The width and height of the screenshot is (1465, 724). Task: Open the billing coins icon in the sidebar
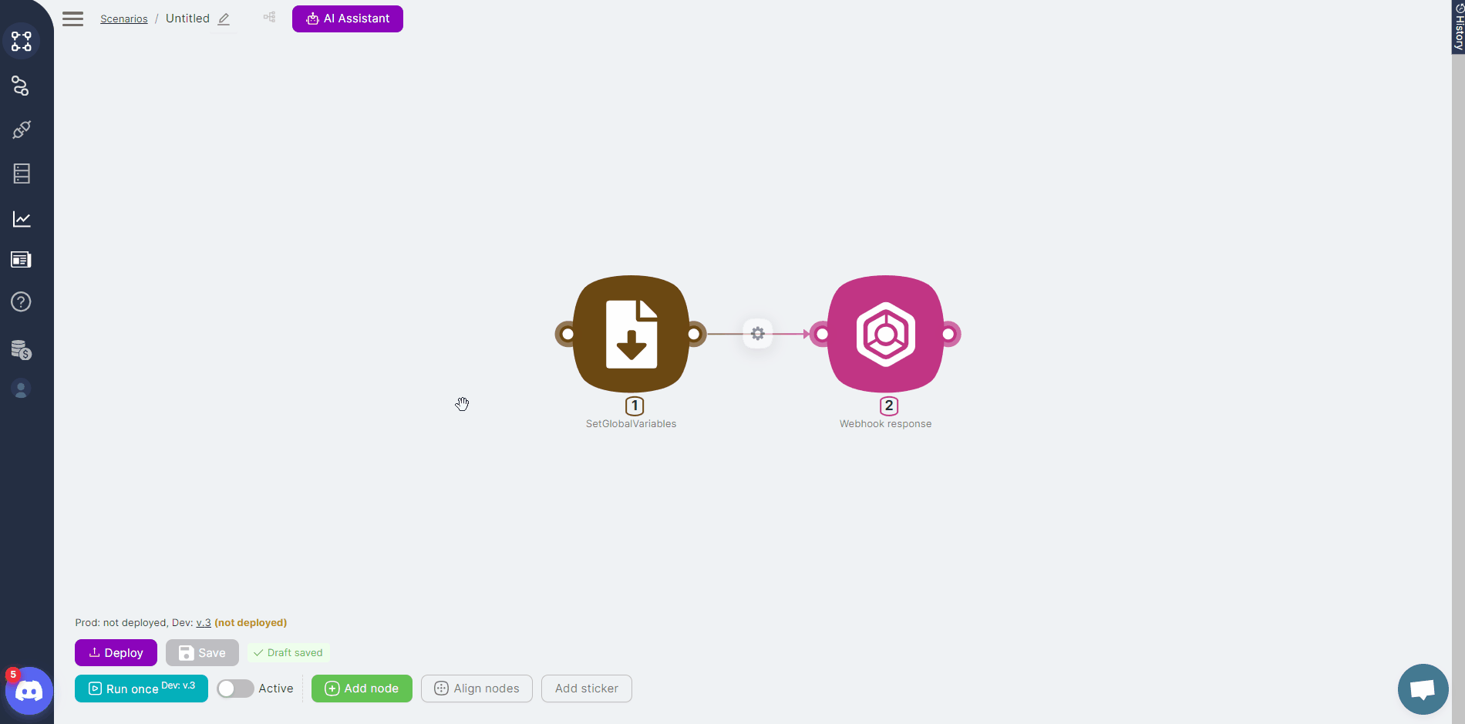pos(22,350)
